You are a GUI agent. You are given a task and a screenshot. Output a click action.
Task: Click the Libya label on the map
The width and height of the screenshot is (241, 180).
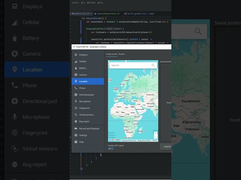[127, 108]
